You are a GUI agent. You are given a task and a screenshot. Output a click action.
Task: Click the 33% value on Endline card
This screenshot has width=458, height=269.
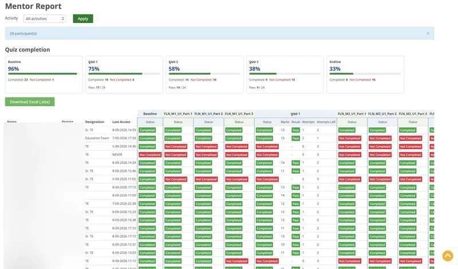coord(335,69)
